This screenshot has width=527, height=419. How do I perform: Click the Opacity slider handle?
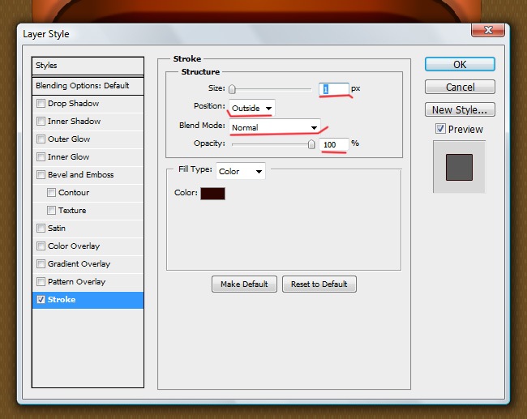coord(311,144)
